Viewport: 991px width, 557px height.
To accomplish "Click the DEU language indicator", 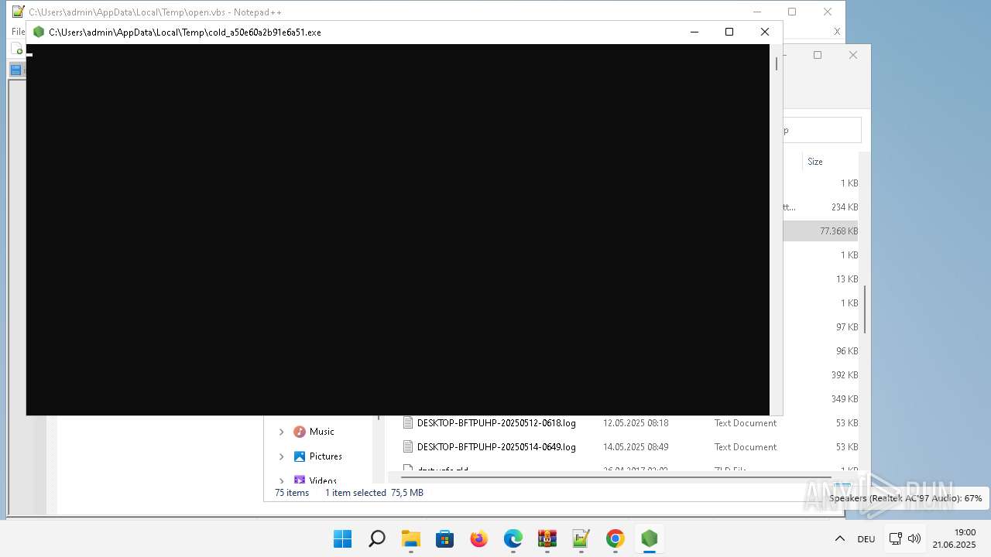I will [x=866, y=539].
